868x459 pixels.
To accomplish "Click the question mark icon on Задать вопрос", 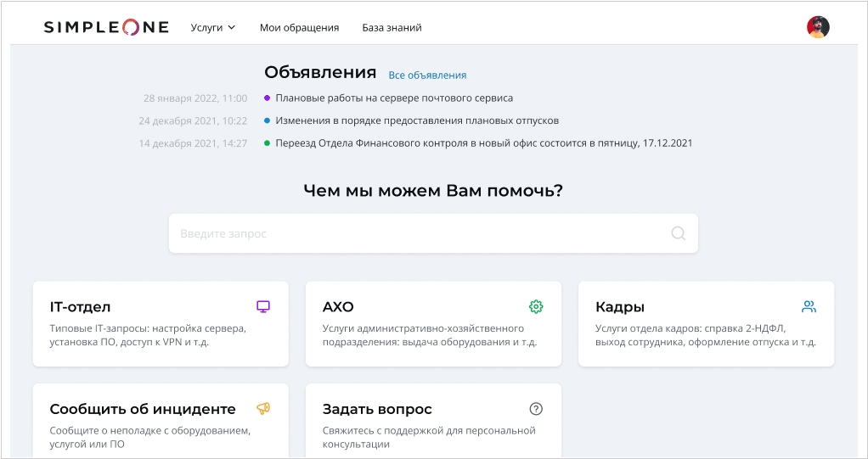I will (x=536, y=408).
